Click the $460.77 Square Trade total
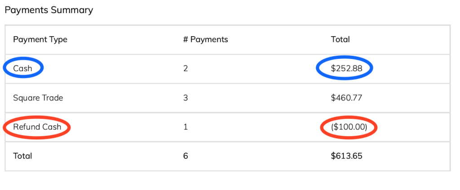 click(346, 98)
